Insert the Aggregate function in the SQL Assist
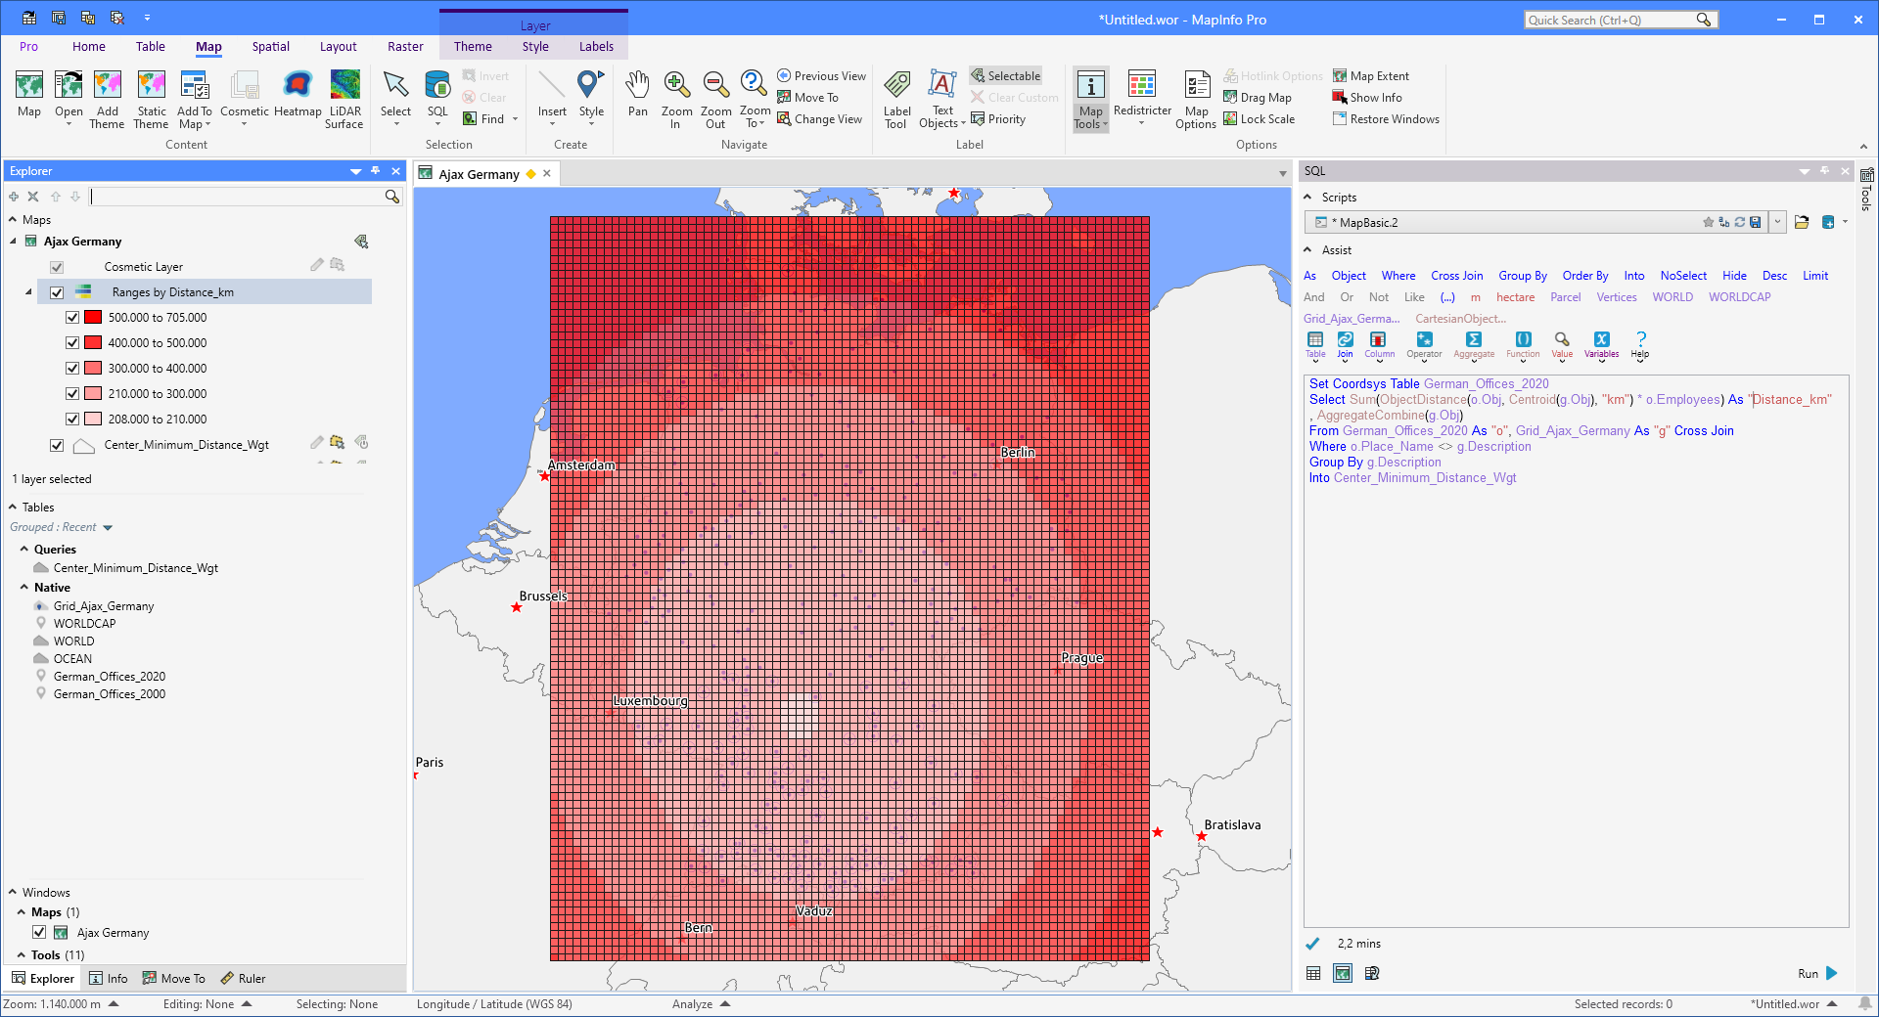 pyautogui.click(x=1473, y=344)
